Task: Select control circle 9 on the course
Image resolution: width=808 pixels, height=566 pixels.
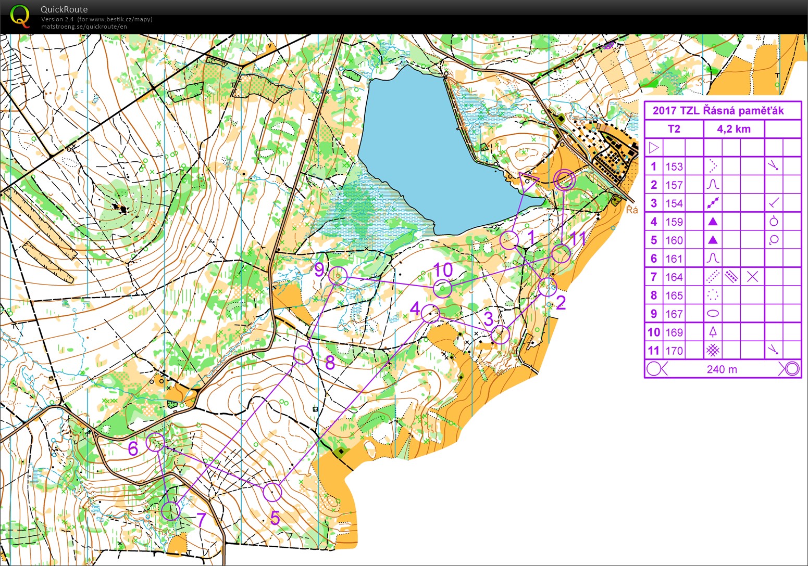Action: point(338,276)
